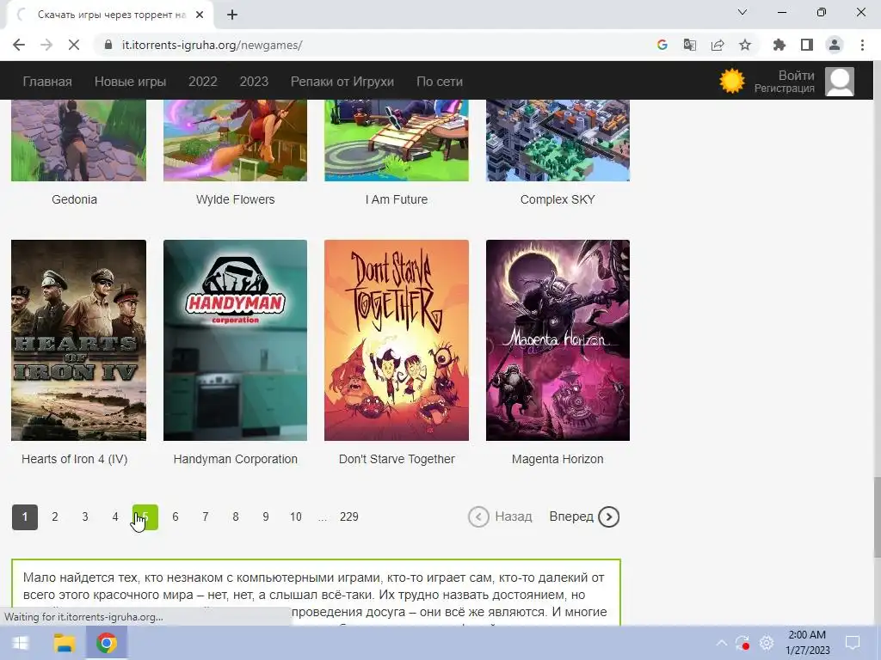Go to pagination page 4
The height and width of the screenshot is (660, 881).
(115, 516)
